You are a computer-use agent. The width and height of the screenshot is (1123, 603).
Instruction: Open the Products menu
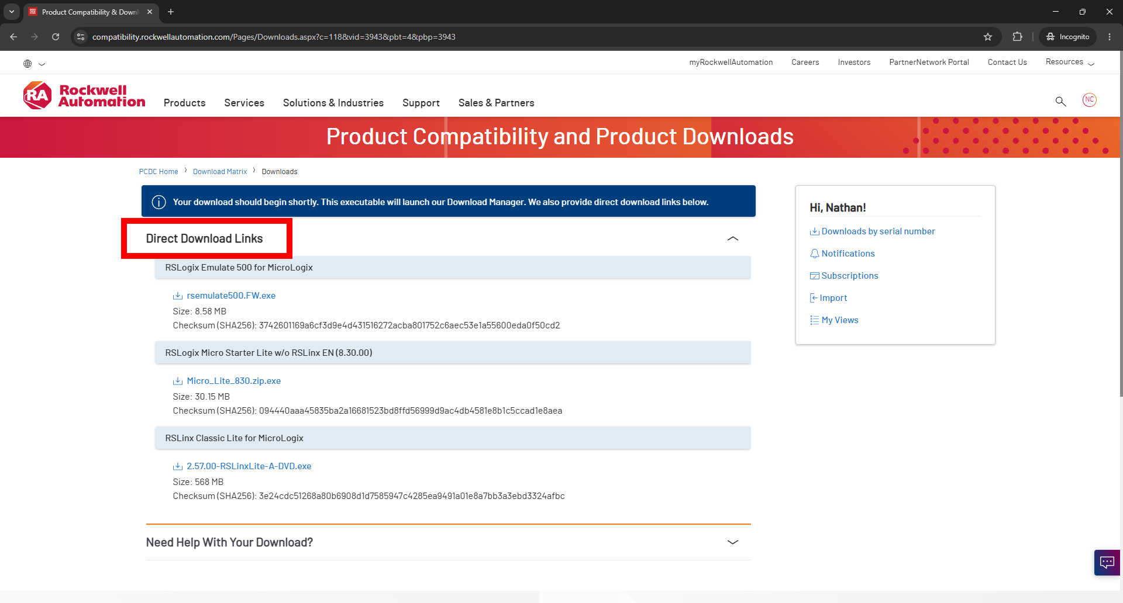pyautogui.click(x=185, y=103)
